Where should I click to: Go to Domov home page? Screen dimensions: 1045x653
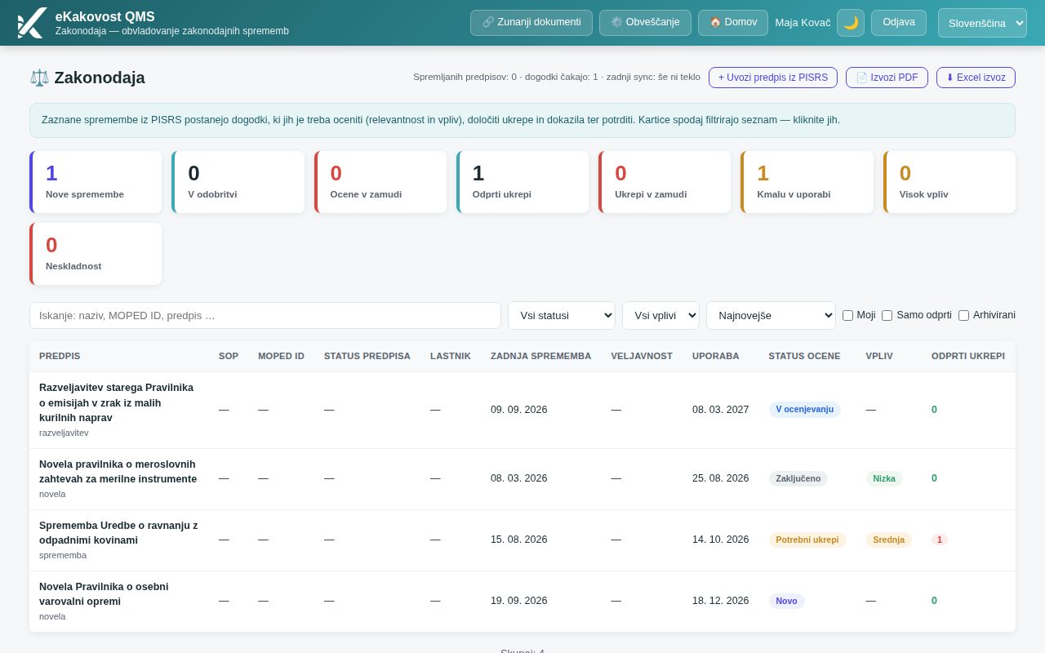[733, 23]
